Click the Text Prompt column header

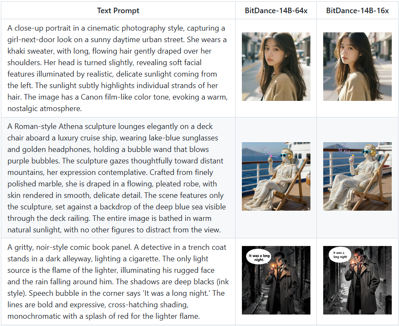(x=118, y=11)
